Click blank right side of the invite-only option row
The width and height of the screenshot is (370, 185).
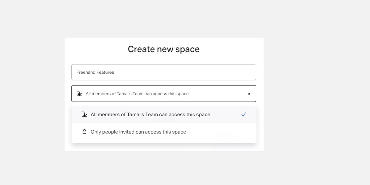point(222,132)
